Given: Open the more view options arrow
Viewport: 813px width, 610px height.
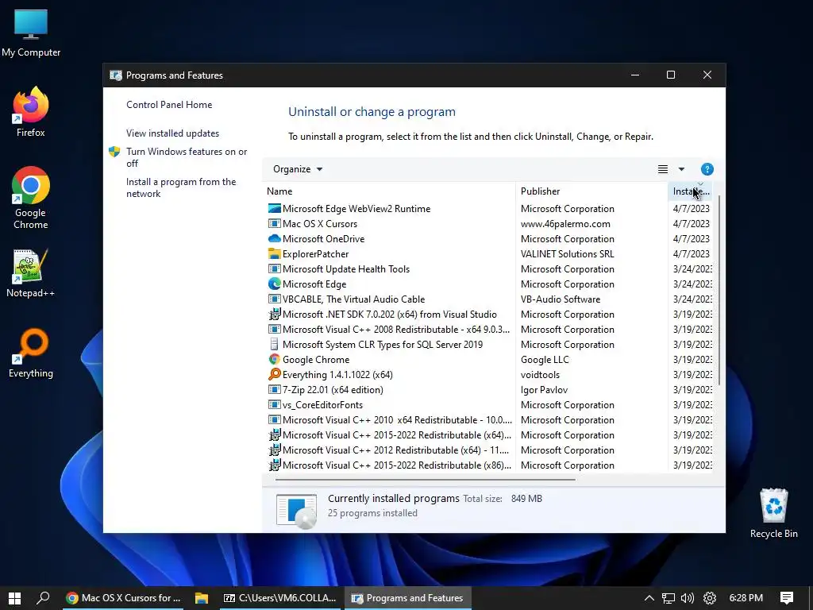Looking at the screenshot, I should (681, 169).
